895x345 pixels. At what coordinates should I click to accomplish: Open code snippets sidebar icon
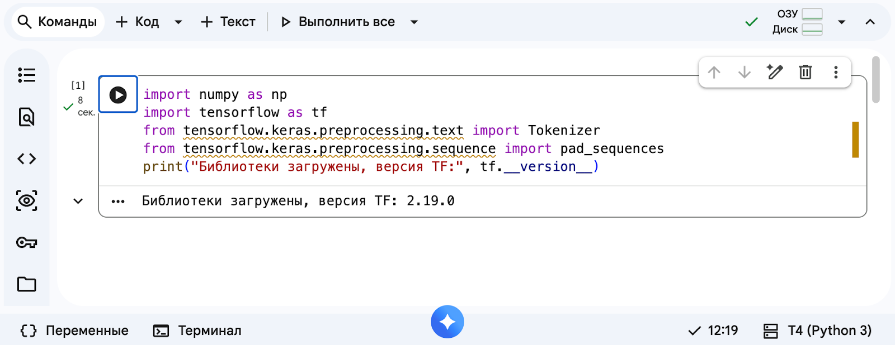pos(26,159)
